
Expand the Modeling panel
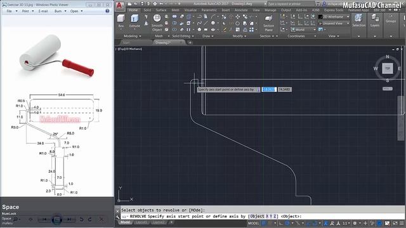(x=132, y=36)
